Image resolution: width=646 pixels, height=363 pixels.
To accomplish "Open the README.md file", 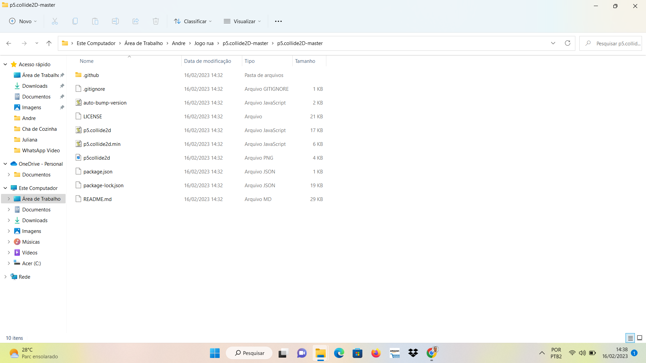I will tap(97, 199).
